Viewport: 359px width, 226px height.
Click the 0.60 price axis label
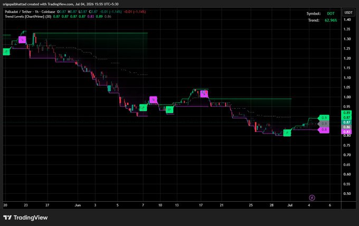click(347, 174)
